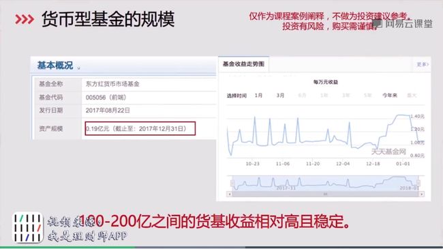
Task: Click the fund name 东方红货币市场基金
Action: coord(112,84)
